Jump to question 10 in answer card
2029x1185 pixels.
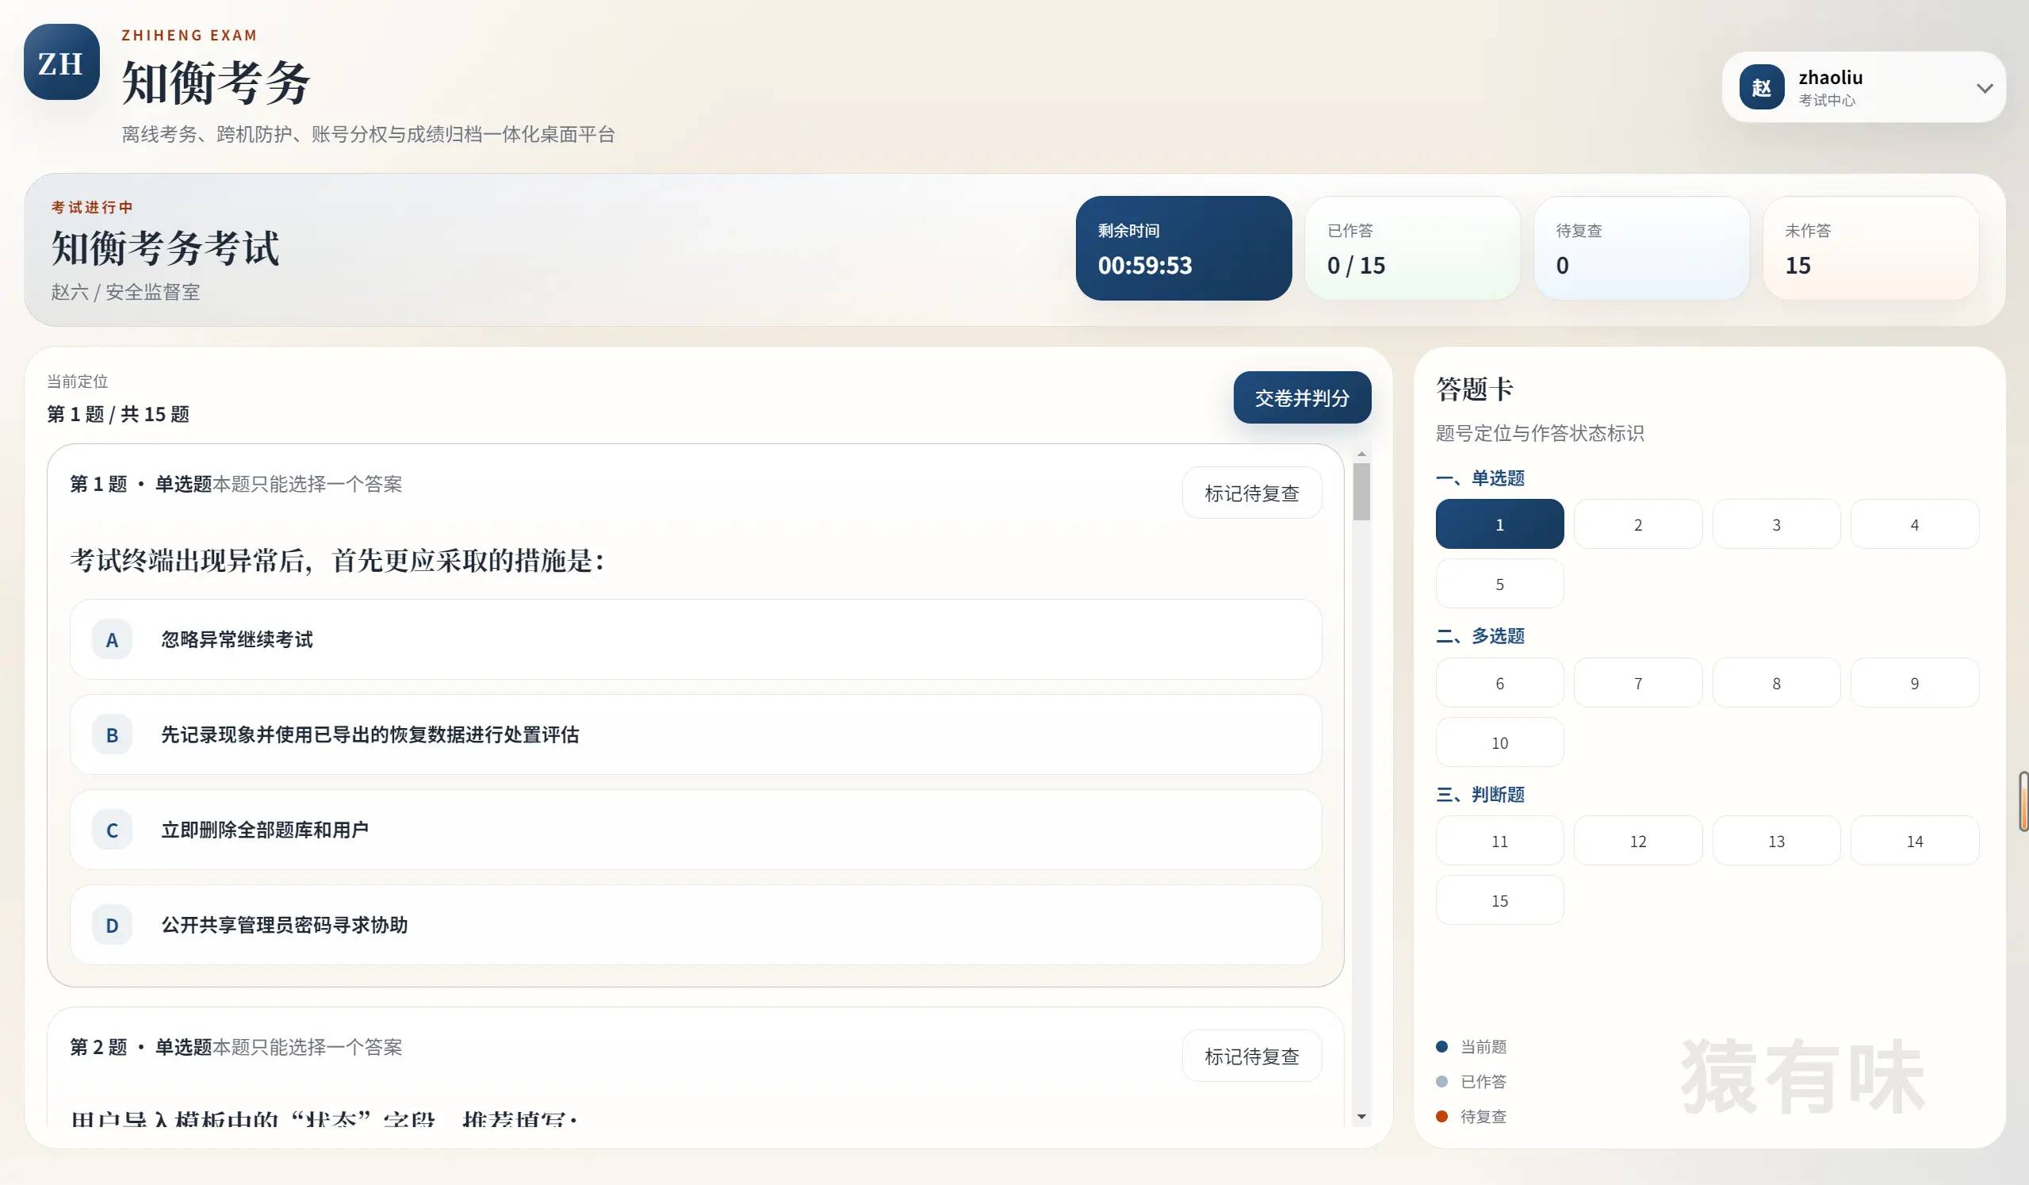pos(1499,741)
